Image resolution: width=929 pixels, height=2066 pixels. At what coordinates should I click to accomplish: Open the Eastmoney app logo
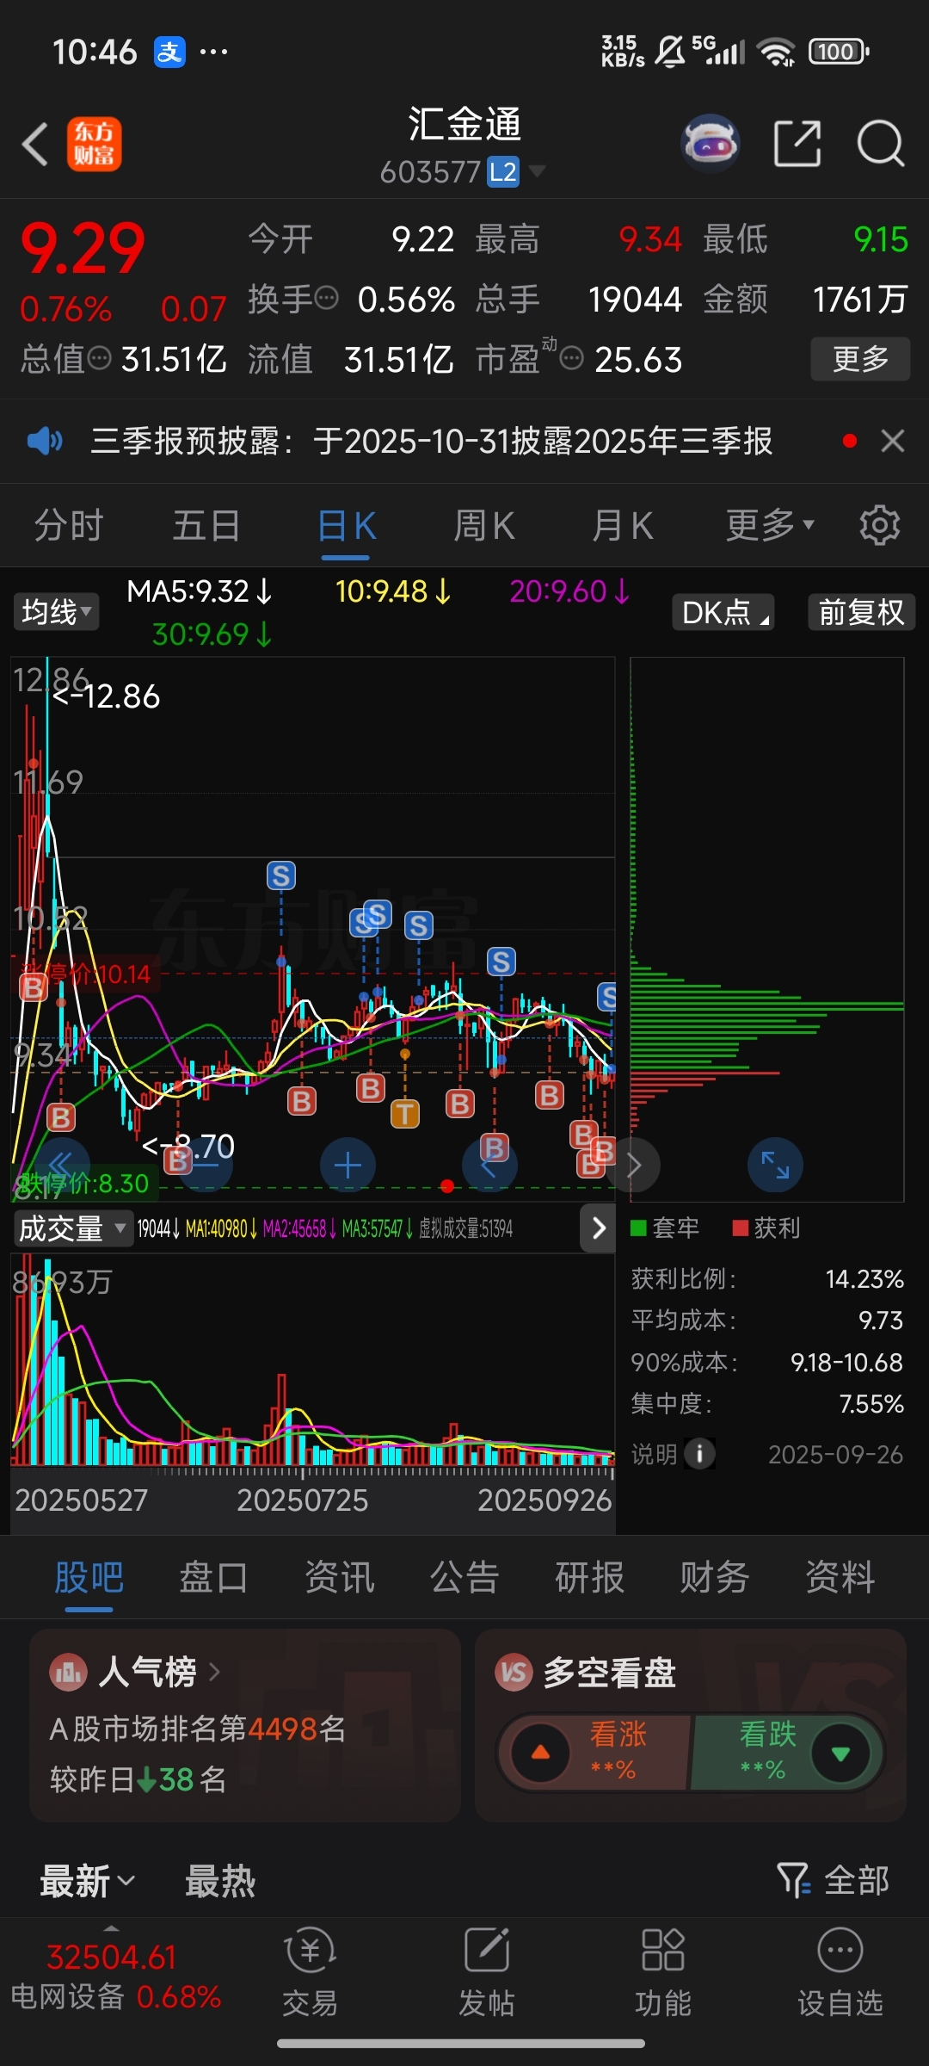tap(95, 144)
